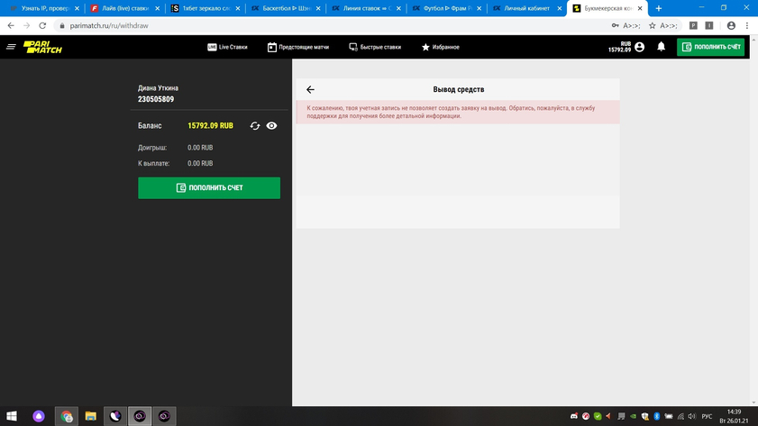Close the Личный кабинет tab
The width and height of the screenshot is (758, 426).
[x=560, y=8]
